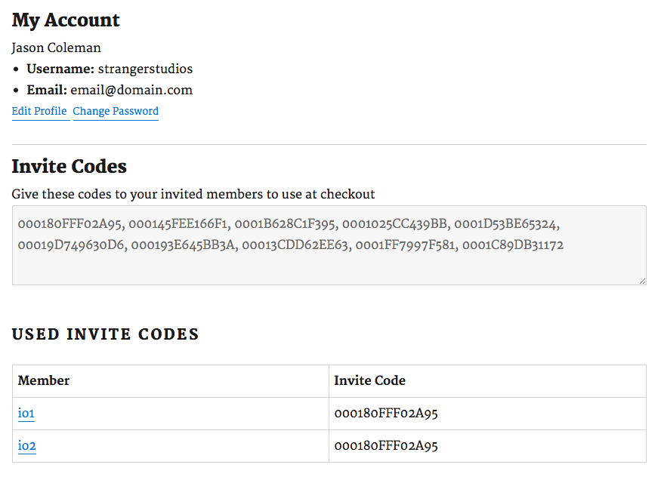Click the My Account heading
The height and width of the screenshot is (477, 661).
[x=66, y=20]
